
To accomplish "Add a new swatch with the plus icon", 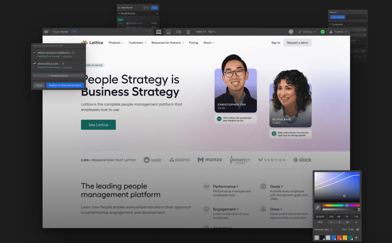I will click(356, 237).
